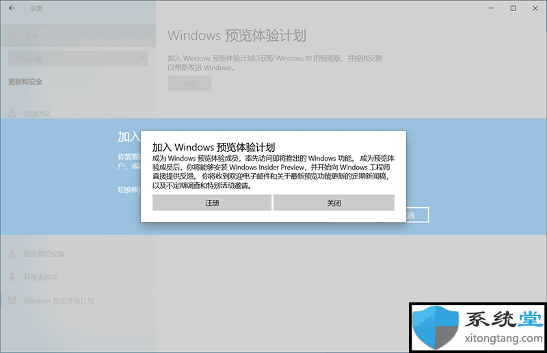Screen dimensions: 547x353
Task: Close the Settings window
Action: [535, 8]
